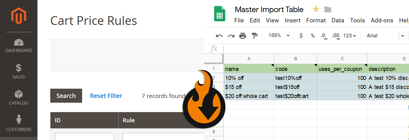The height and width of the screenshot is (140, 409).
Task: Open the Format menu
Action: [x=316, y=21]
